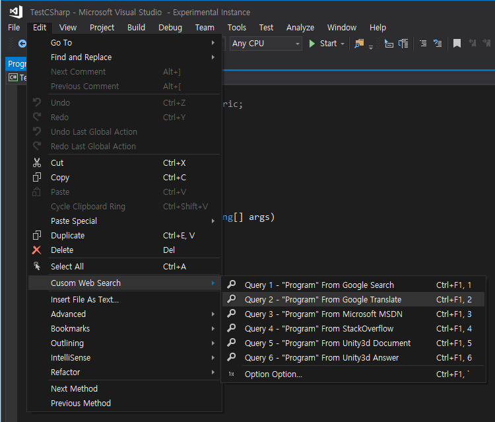Expand the Go To submenu
495x422 pixels.
click(x=125, y=43)
